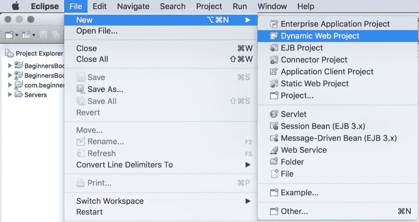Click the com.beginner project icon
The height and width of the screenshot is (222, 419).
[19, 85]
